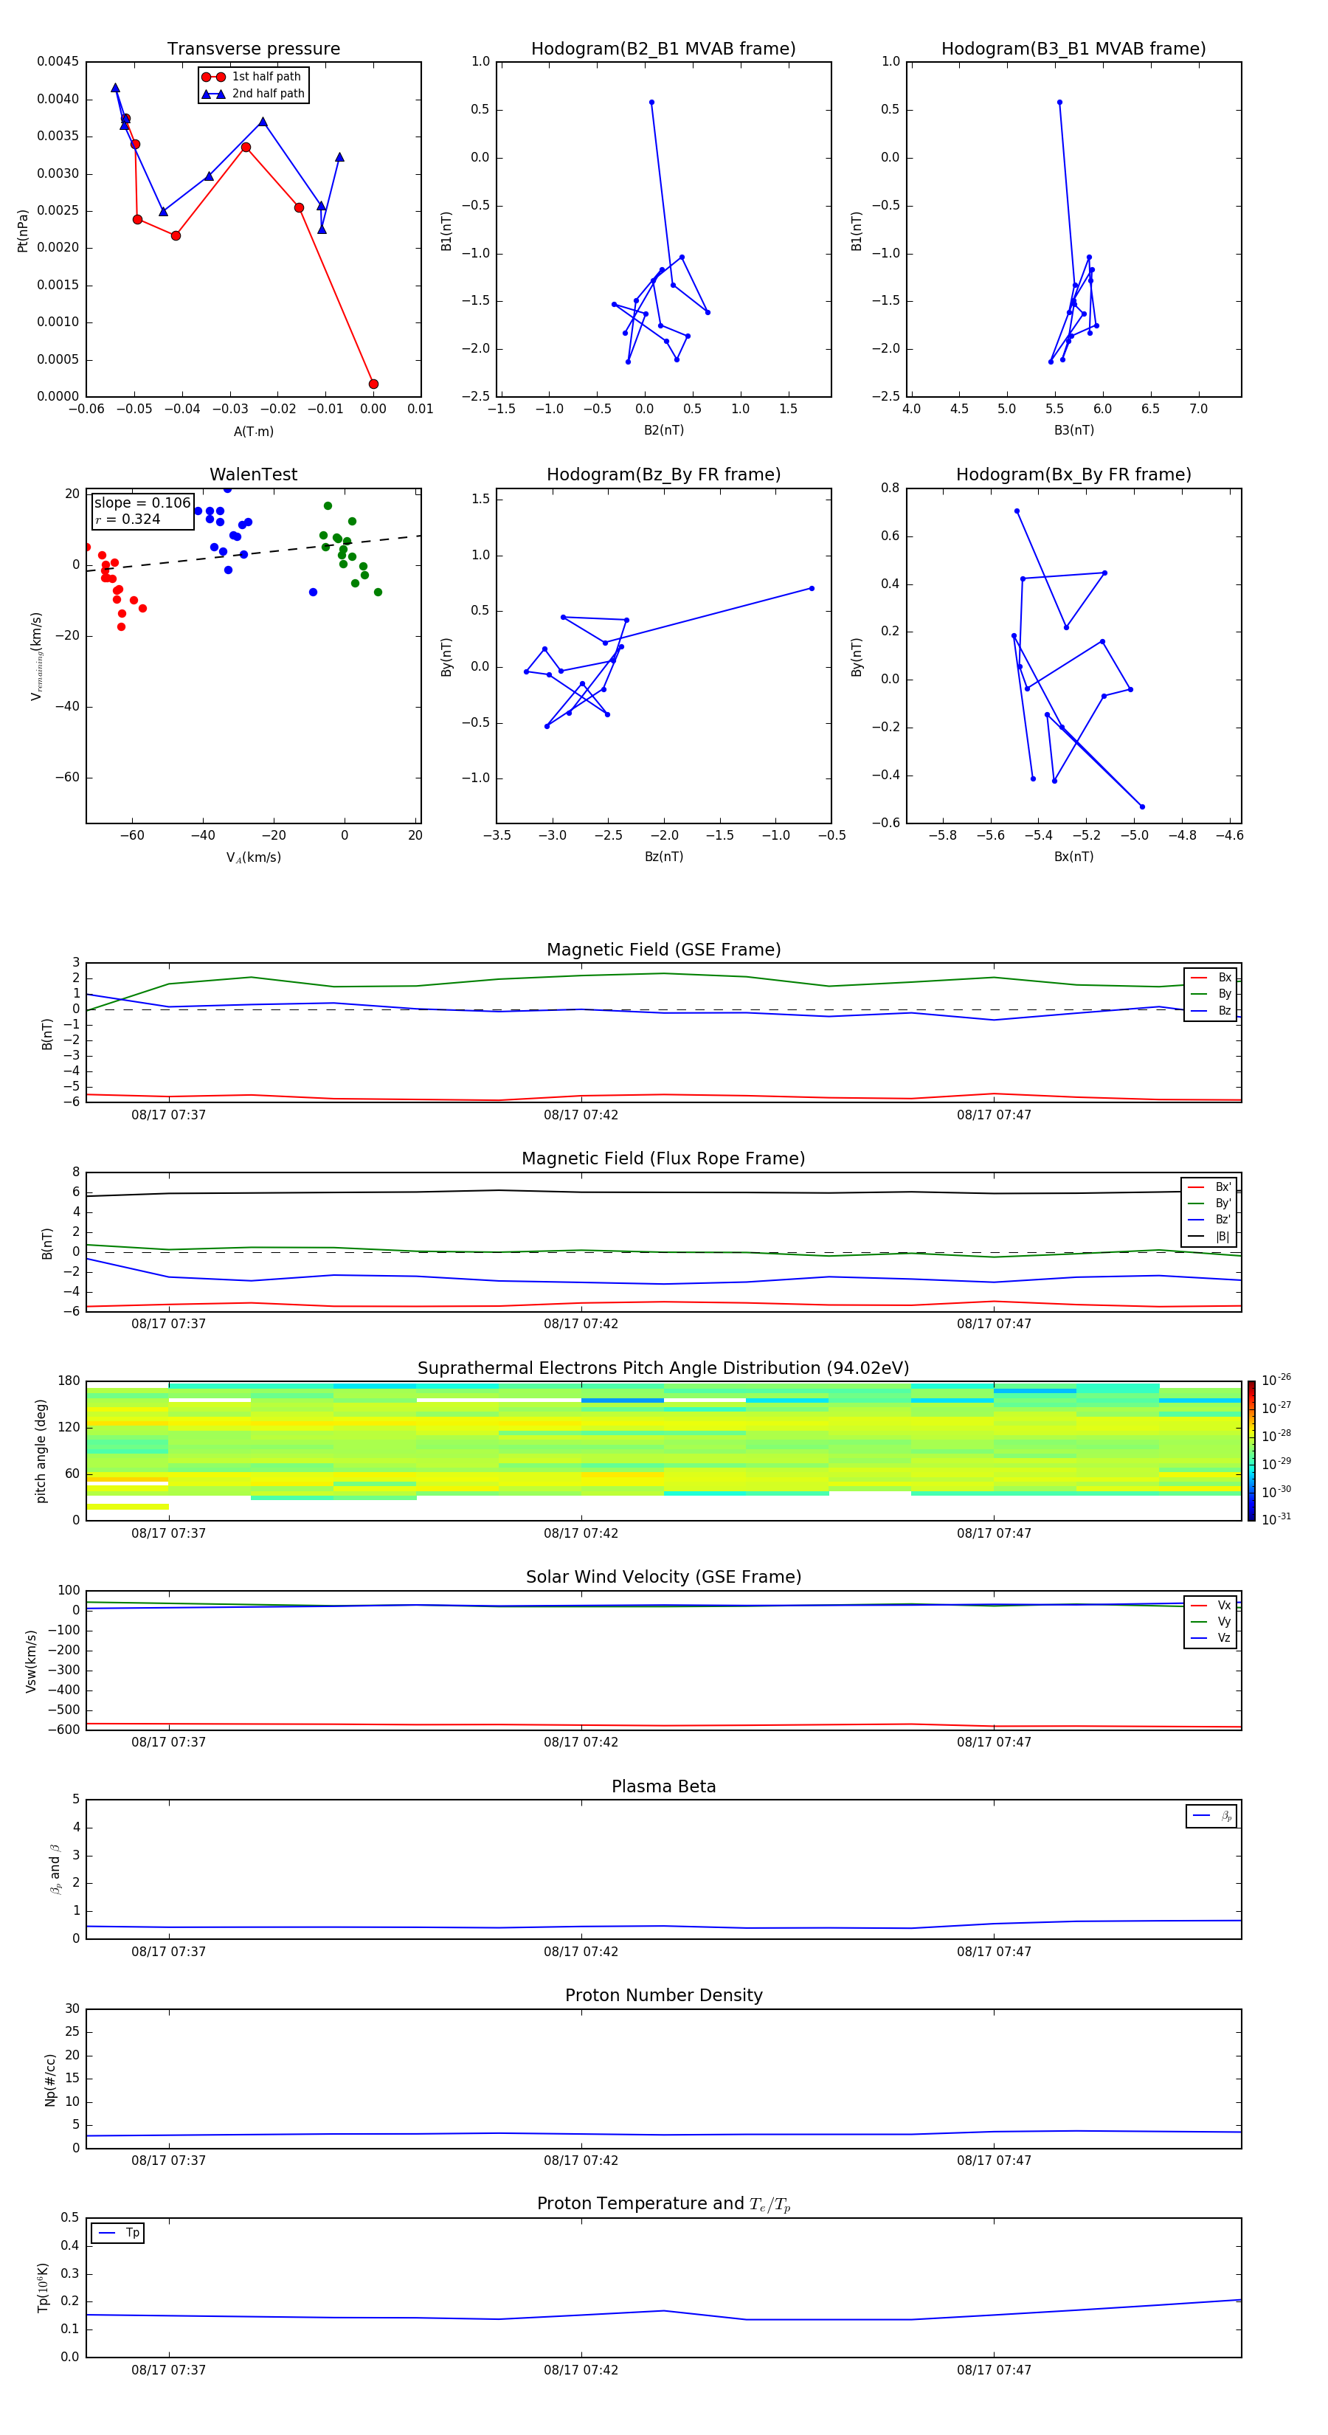Click the "Bx(nT)" x-axis label
This screenshot has width=1328, height=2435.
click(1073, 857)
